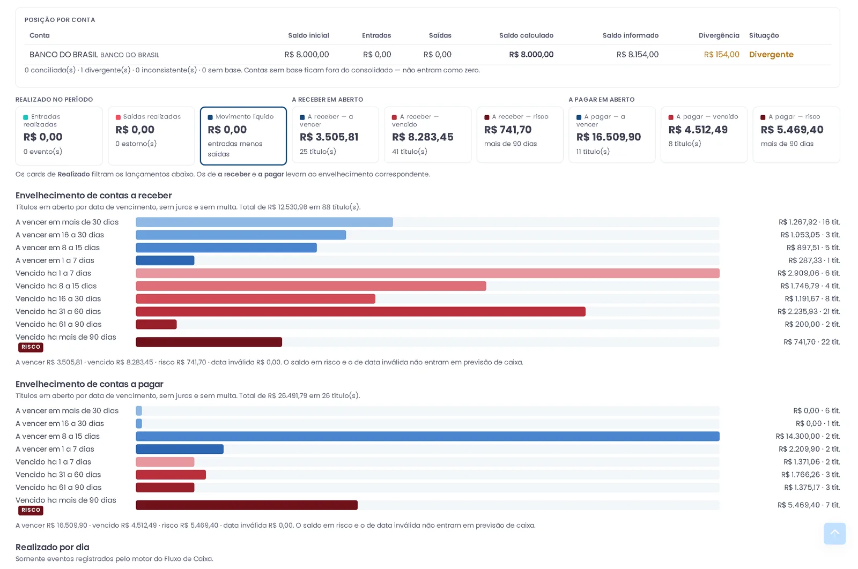
Task: Click the R$ 8.154,00 saldo informado value
Action: tap(637, 55)
